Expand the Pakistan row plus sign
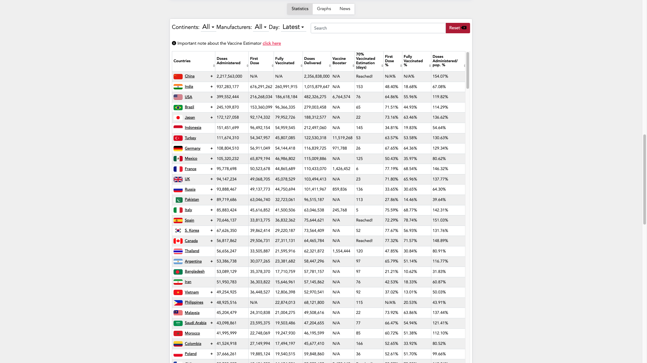The height and width of the screenshot is (363, 647). (x=212, y=200)
